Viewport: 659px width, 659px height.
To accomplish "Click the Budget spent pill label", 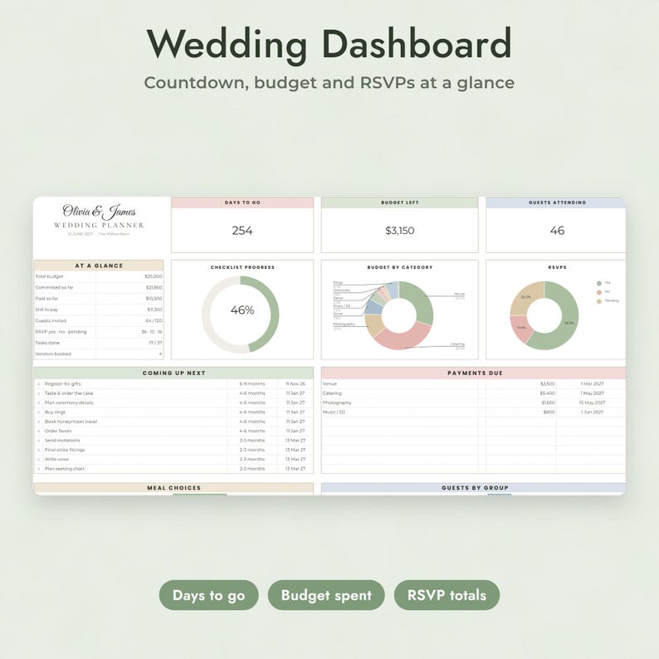I will 326,595.
